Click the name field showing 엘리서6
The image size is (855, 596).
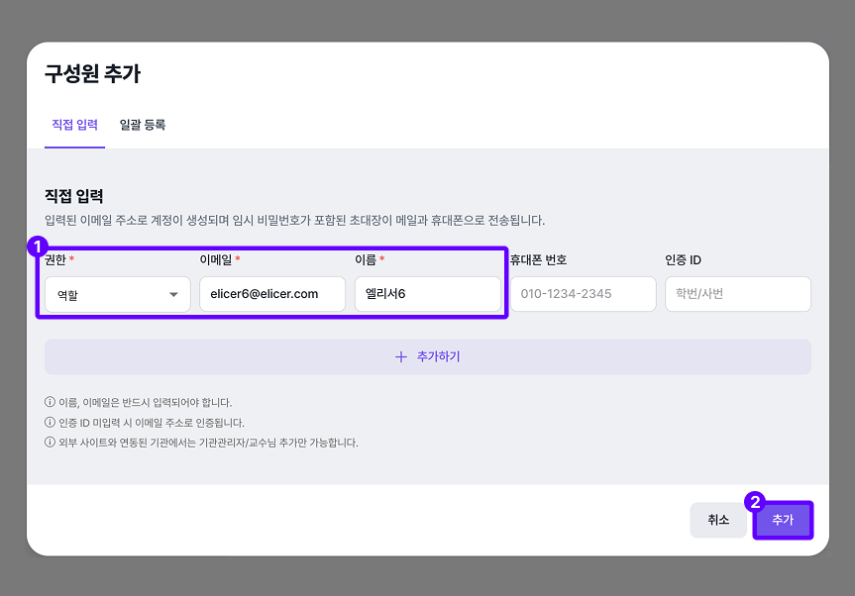(x=428, y=293)
